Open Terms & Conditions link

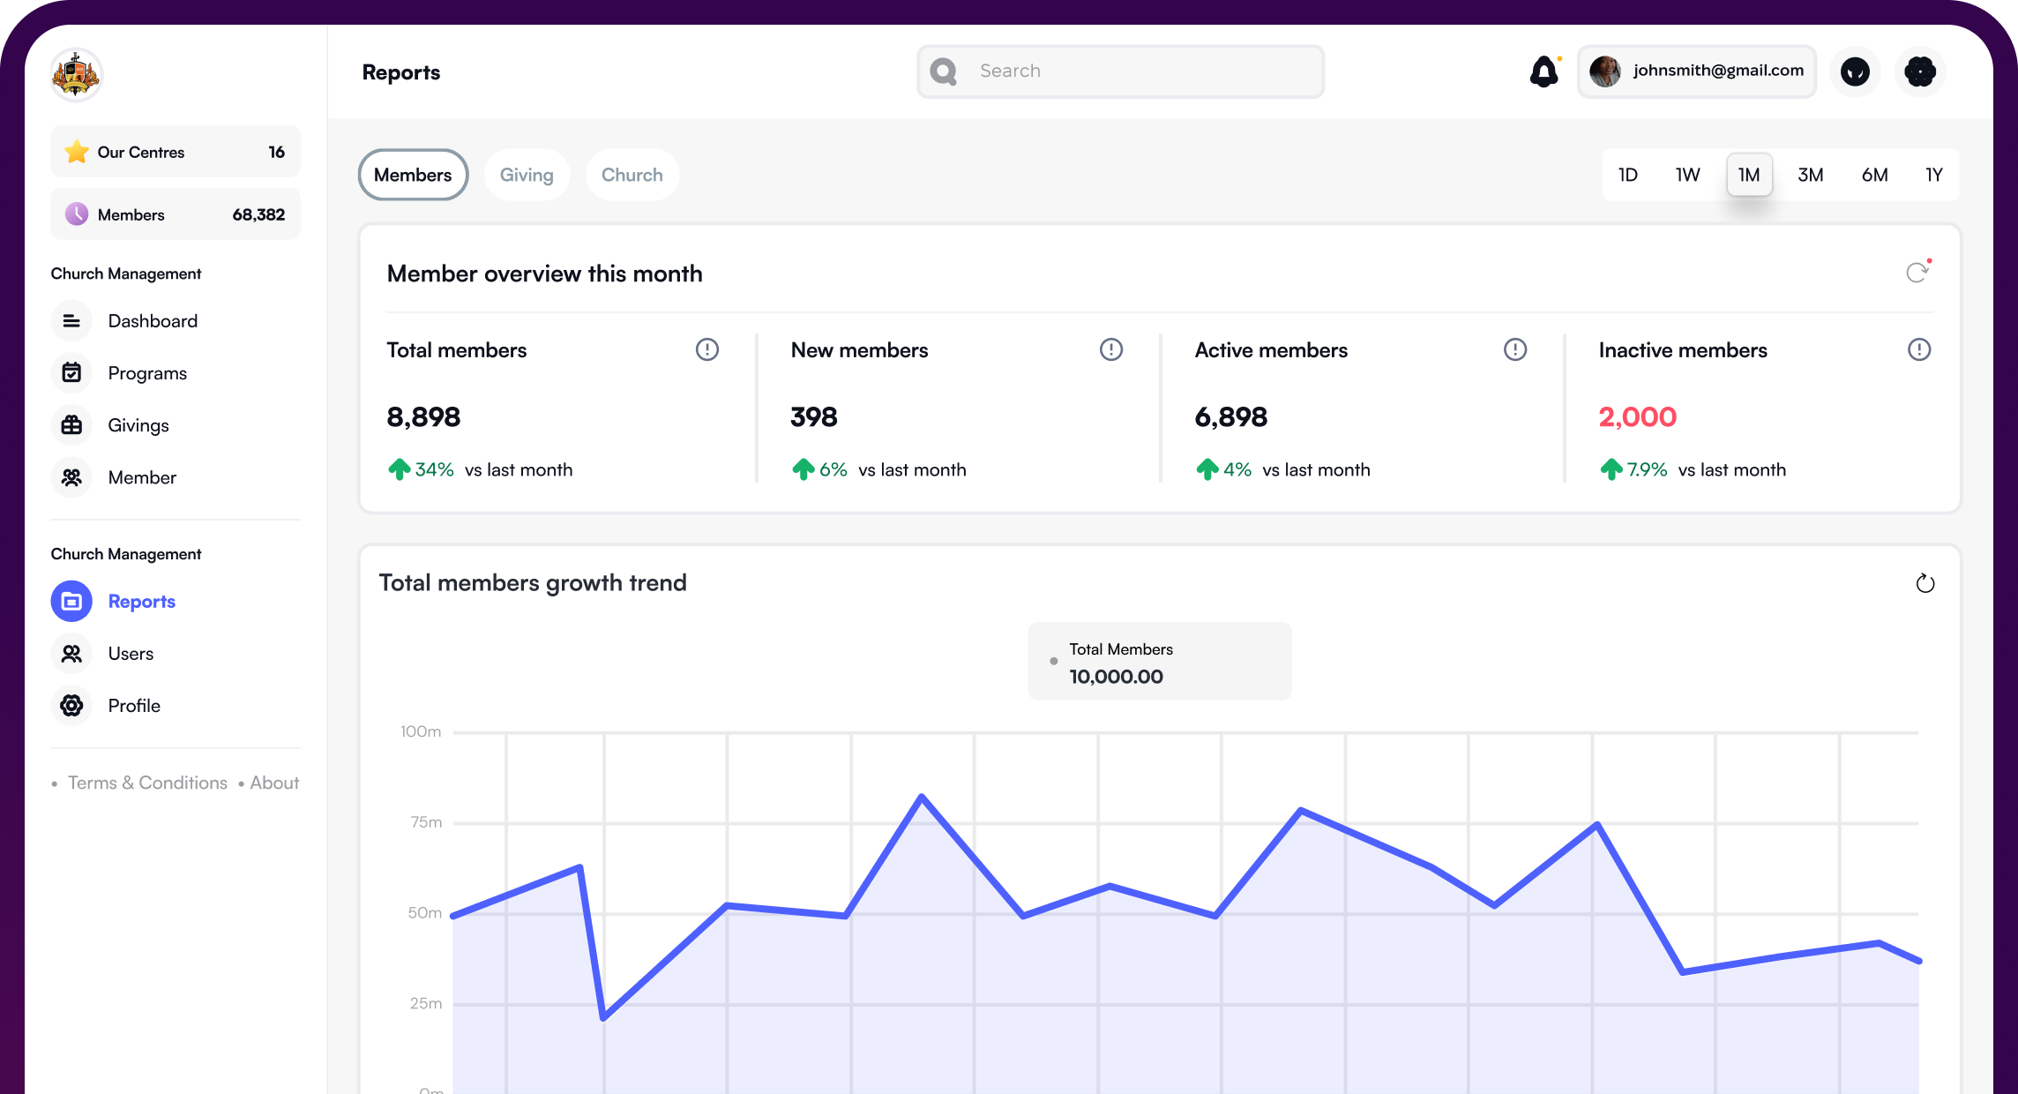[147, 783]
